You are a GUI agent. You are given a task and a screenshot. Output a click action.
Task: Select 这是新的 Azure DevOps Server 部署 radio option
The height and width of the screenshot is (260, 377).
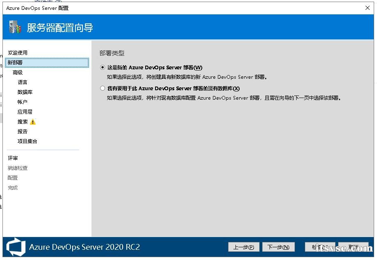[103, 68]
